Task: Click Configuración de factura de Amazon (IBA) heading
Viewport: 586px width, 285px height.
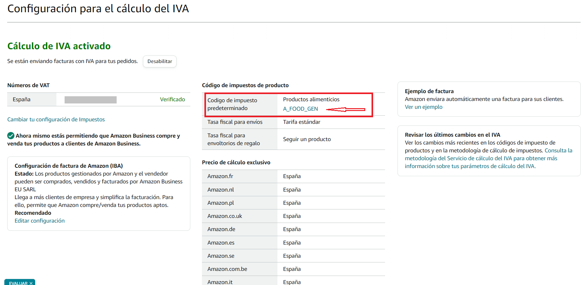Action: click(69, 166)
